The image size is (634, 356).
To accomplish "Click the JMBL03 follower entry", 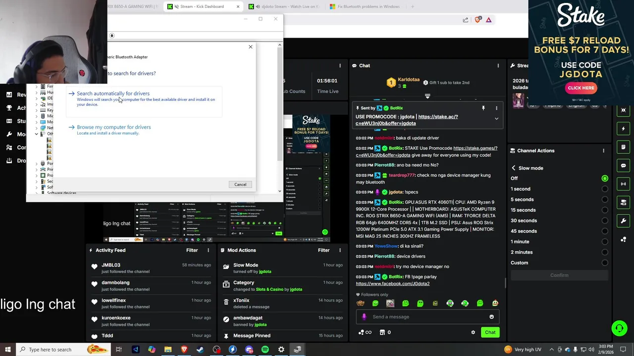I will 152,268.
